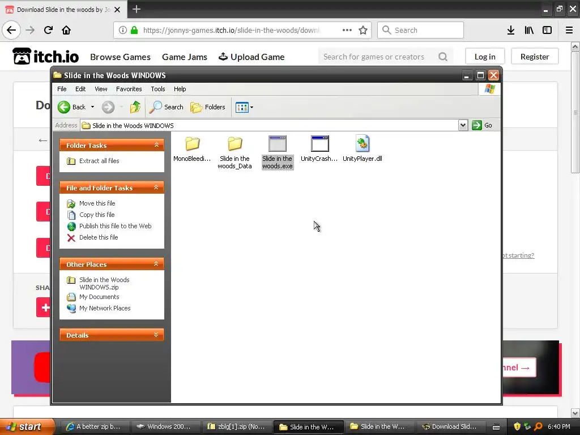Click the Windows start button

click(x=27, y=427)
